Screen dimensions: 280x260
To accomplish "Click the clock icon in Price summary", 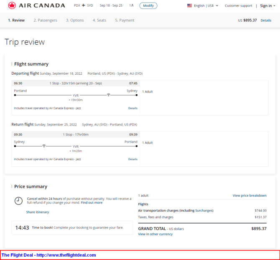I will pyautogui.click(x=18, y=201).
